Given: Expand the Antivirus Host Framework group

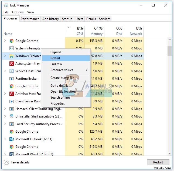Looking at the screenshot, I should pos(5,93).
